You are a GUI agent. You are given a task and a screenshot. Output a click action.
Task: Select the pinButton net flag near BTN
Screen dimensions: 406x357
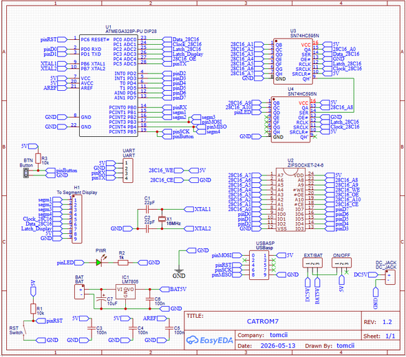(x=61, y=171)
